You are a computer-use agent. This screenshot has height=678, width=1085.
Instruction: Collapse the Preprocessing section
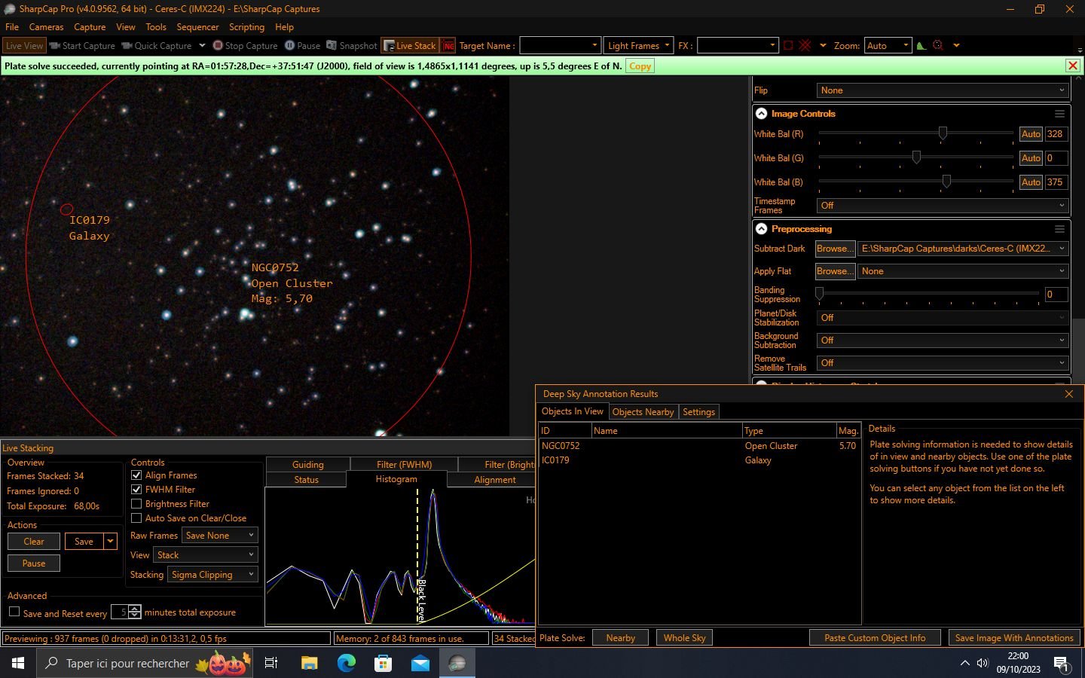pyautogui.click(x=761, y=228)
